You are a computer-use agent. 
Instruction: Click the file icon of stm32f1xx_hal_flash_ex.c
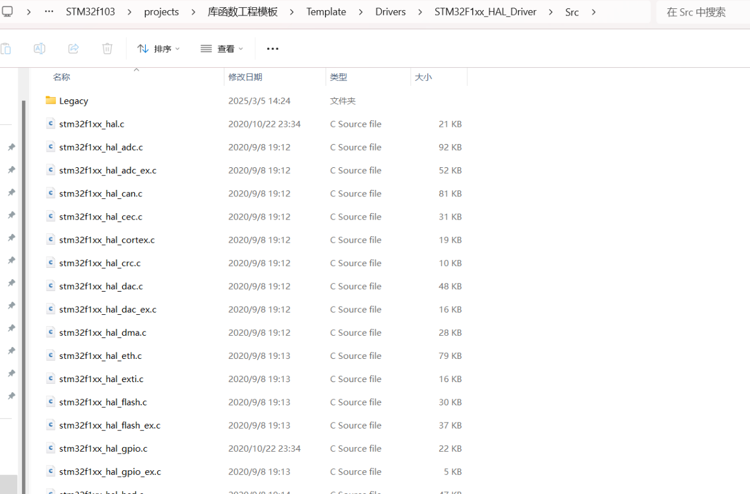51,426
